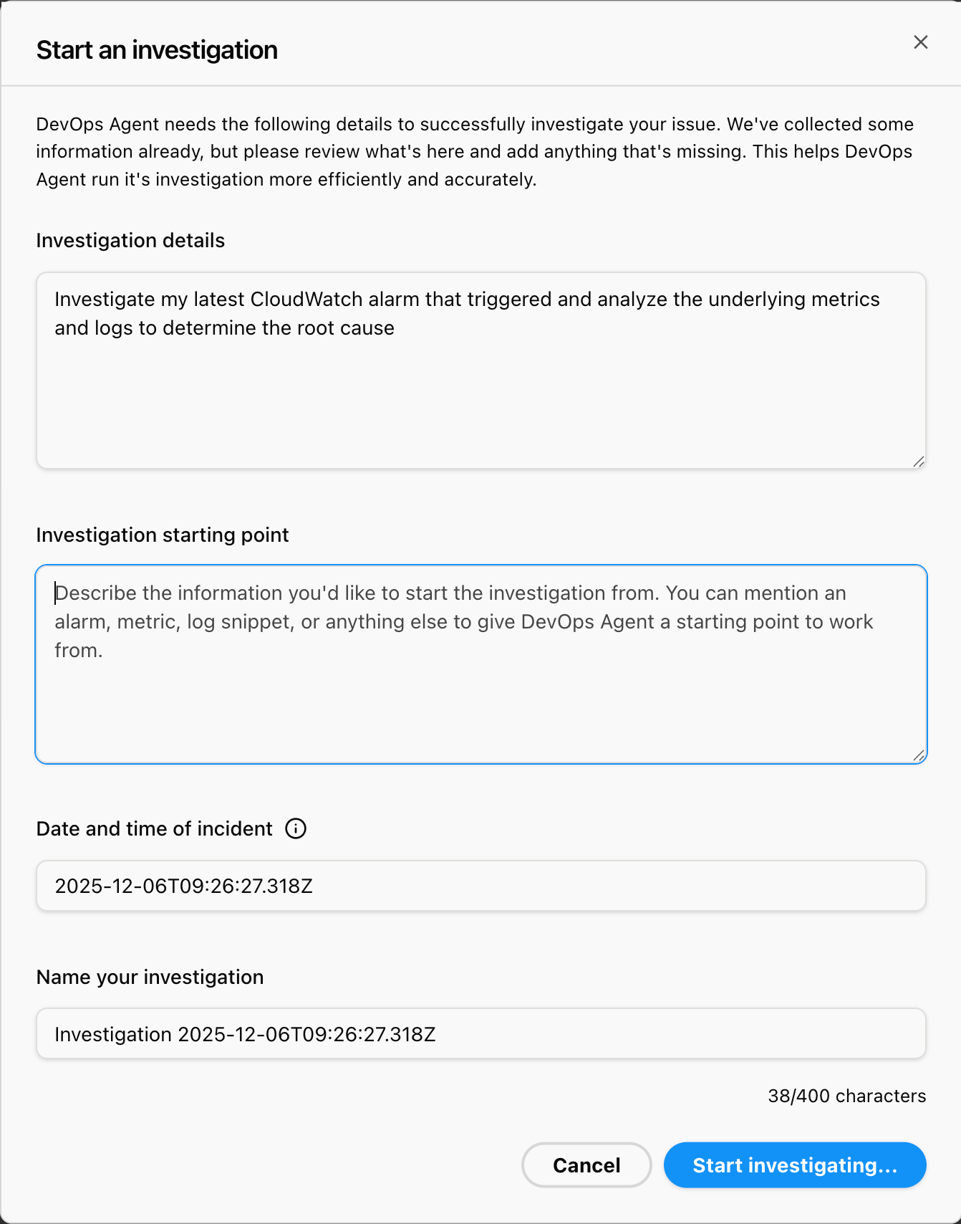
Task: Click the Start an investigation heading
Action: tap(157, 50)
